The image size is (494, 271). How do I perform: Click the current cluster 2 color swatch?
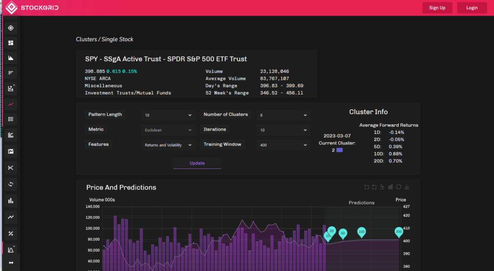(x=339, y=150)
